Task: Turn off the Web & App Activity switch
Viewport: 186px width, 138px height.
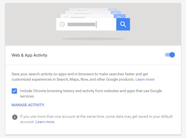Action: 170,55
